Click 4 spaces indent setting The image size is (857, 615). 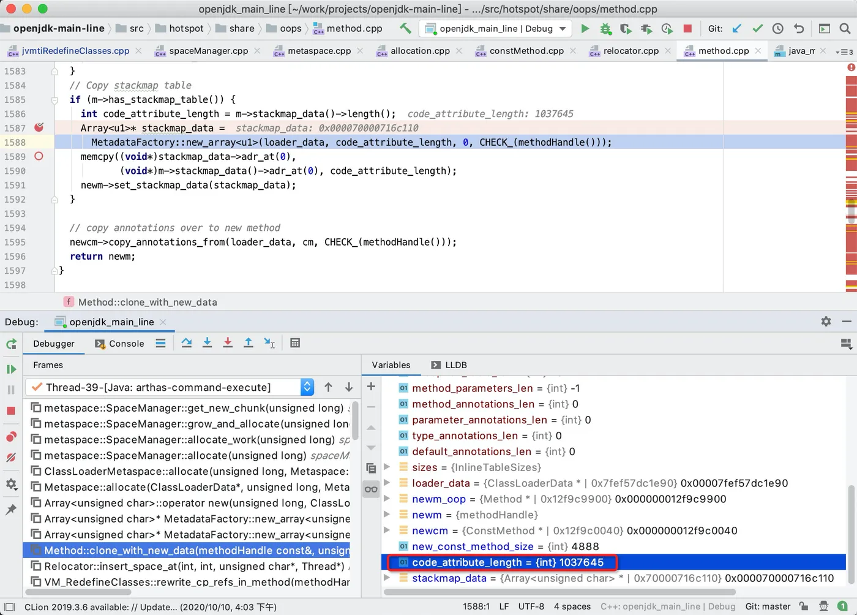point(572,606)
